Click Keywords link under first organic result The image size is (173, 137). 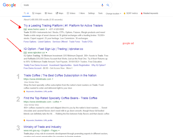click(30, 92)
